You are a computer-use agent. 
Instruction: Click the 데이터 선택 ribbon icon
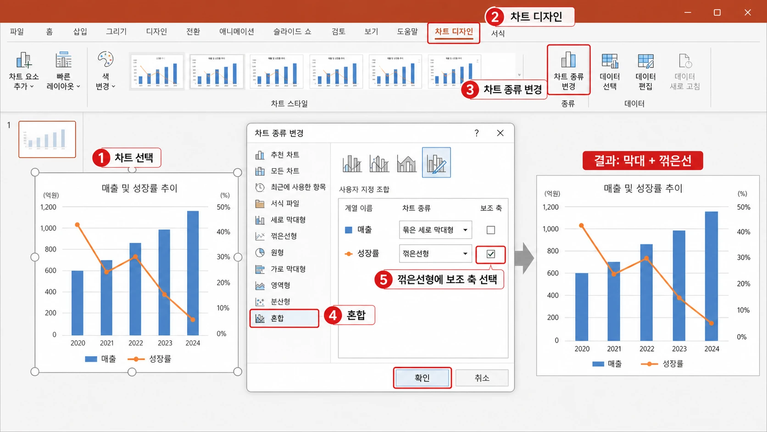[x=610, y=71]
